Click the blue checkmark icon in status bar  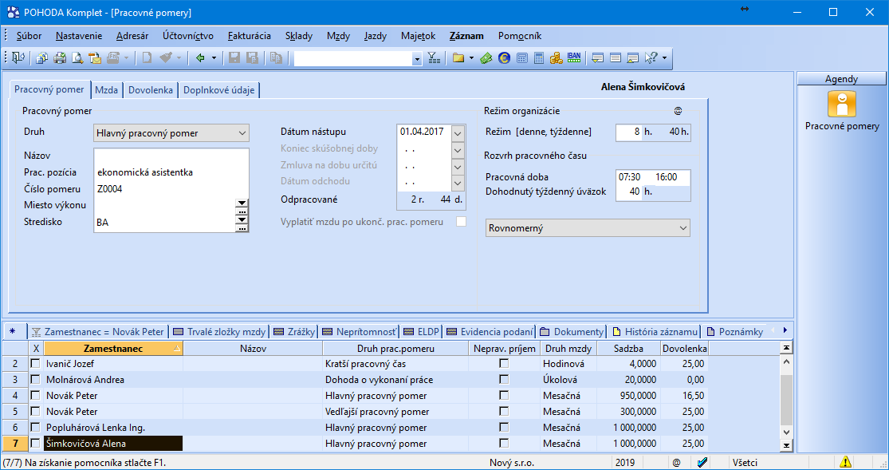point(702,462)
